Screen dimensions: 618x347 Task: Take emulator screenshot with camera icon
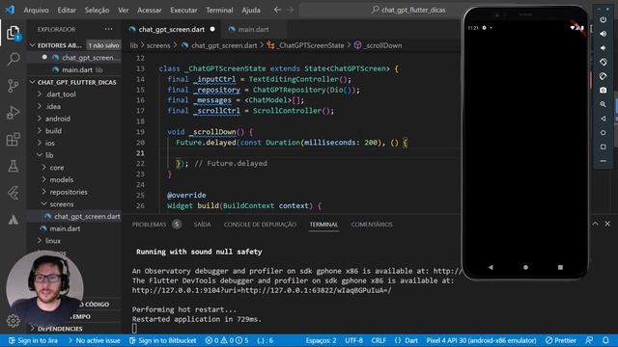pyautogui.click(x=603, y=91)
